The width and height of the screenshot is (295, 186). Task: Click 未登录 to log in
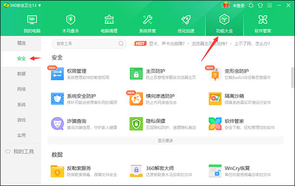tap(238, 5)
